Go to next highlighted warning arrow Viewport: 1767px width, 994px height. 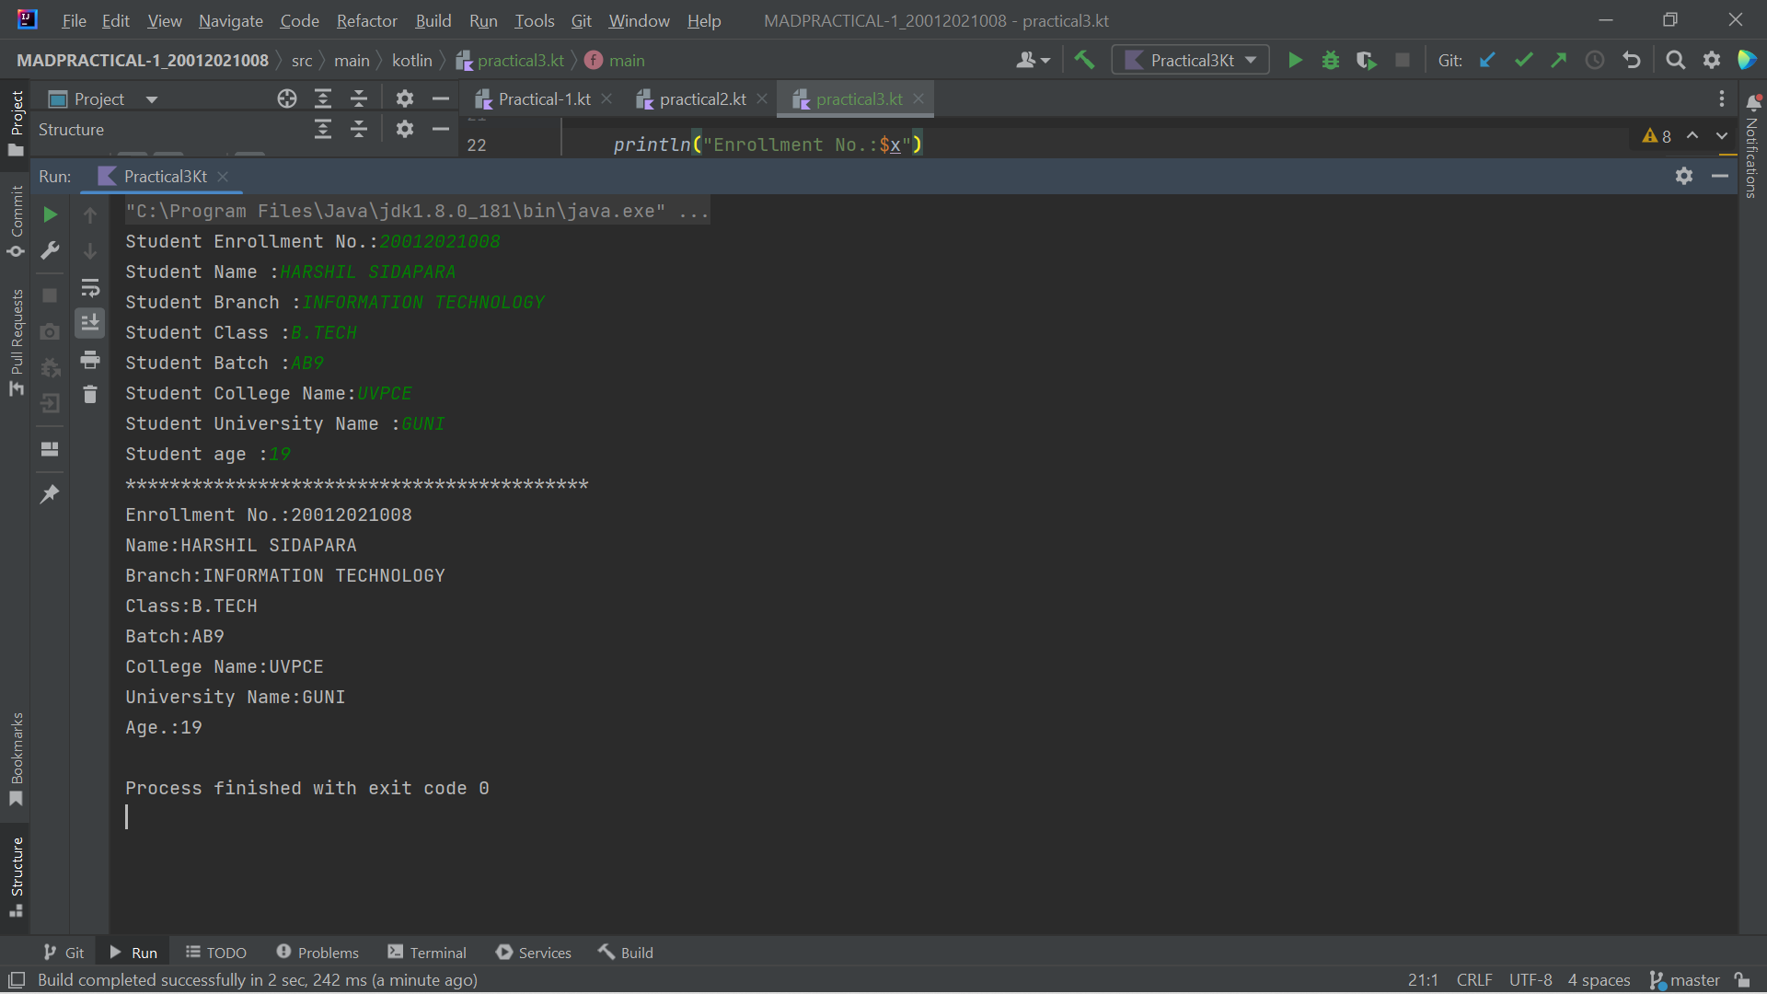pos(1722,136)
